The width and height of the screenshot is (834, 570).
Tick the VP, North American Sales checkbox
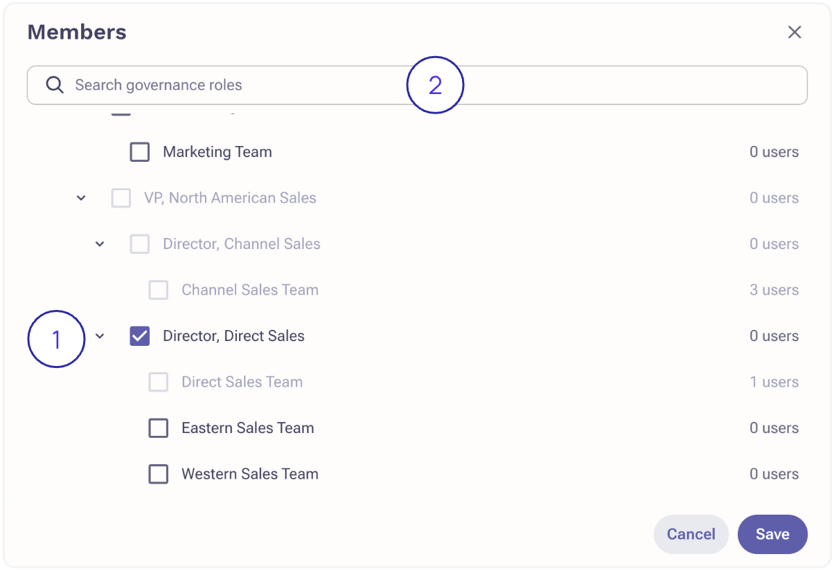(121, 198)
